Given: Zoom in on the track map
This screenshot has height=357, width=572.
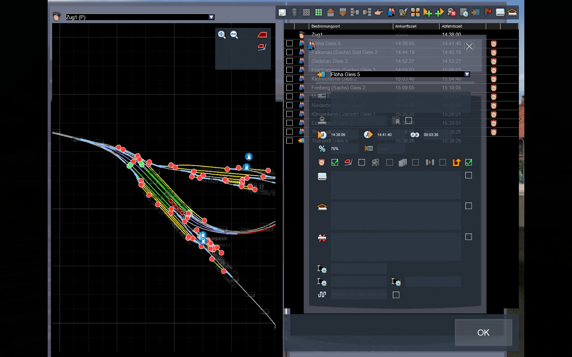Looking at the screenshot, I should (222, 35).
